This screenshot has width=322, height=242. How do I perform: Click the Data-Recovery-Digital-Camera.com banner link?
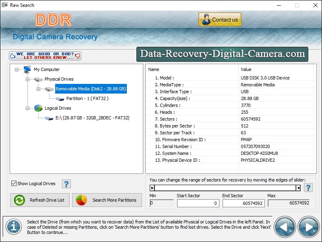tap(222, 54)
